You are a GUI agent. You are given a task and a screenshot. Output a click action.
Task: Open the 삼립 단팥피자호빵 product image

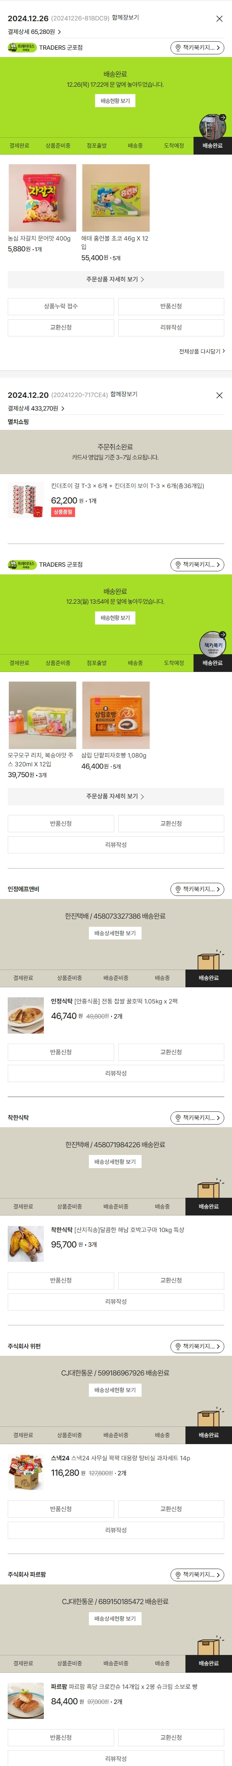[116, 715]
